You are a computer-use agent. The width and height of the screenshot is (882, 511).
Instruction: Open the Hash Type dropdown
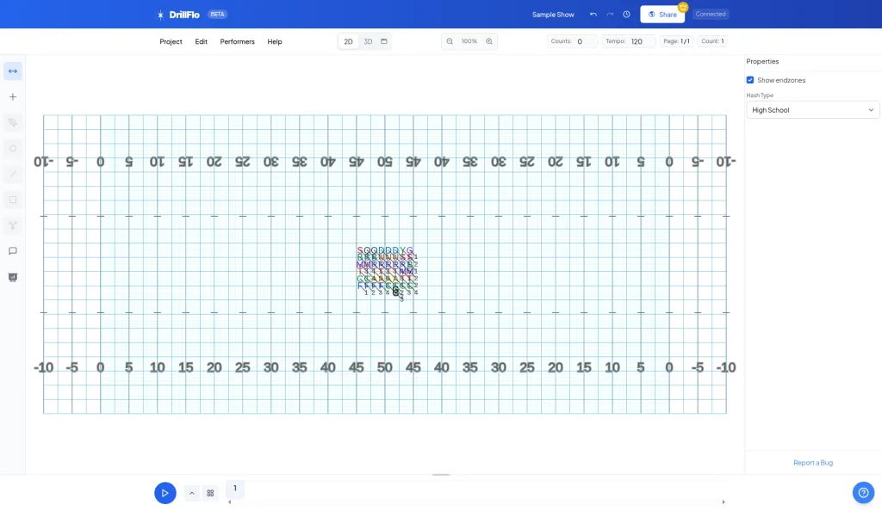coord(812,110)
